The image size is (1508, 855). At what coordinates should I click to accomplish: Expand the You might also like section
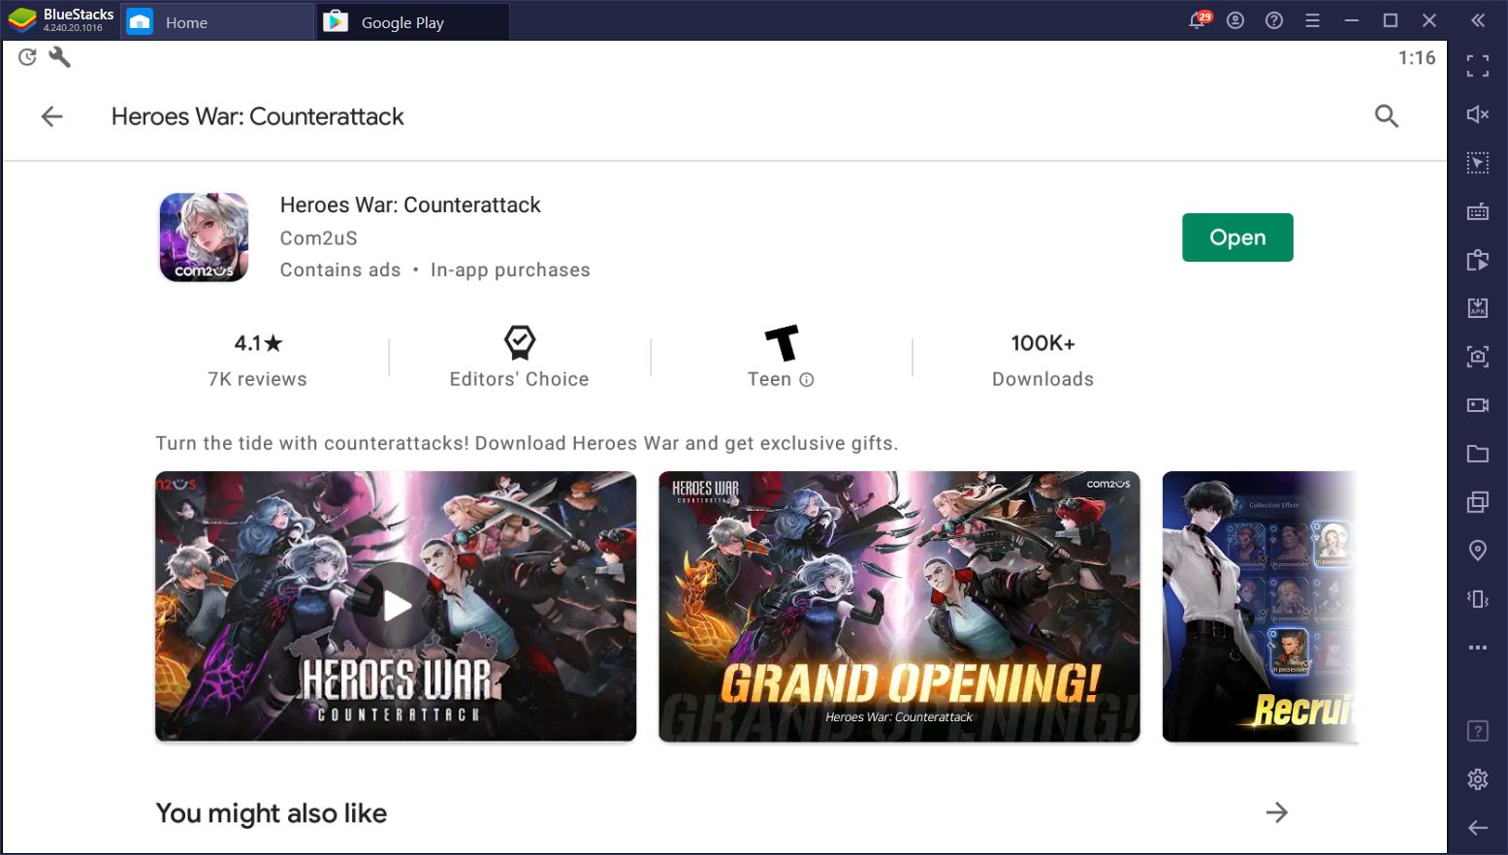[1277, 812]
